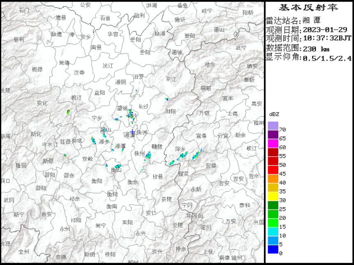Click the 汨罗 label on the map
The width and height of the screenshot is (354, 265).
coord(138,77)
